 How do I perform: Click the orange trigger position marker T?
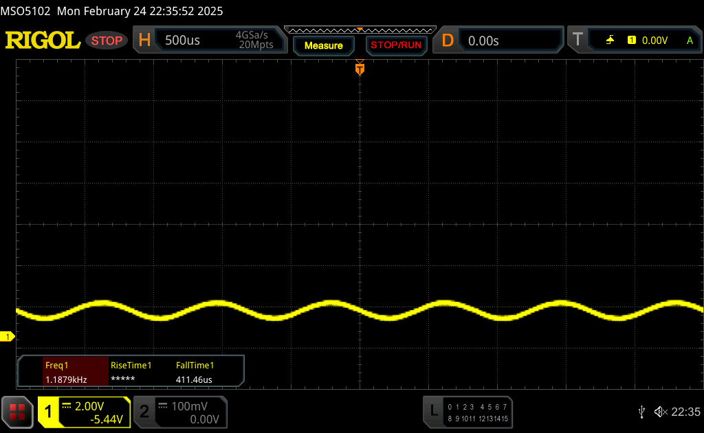coord(360,68)
